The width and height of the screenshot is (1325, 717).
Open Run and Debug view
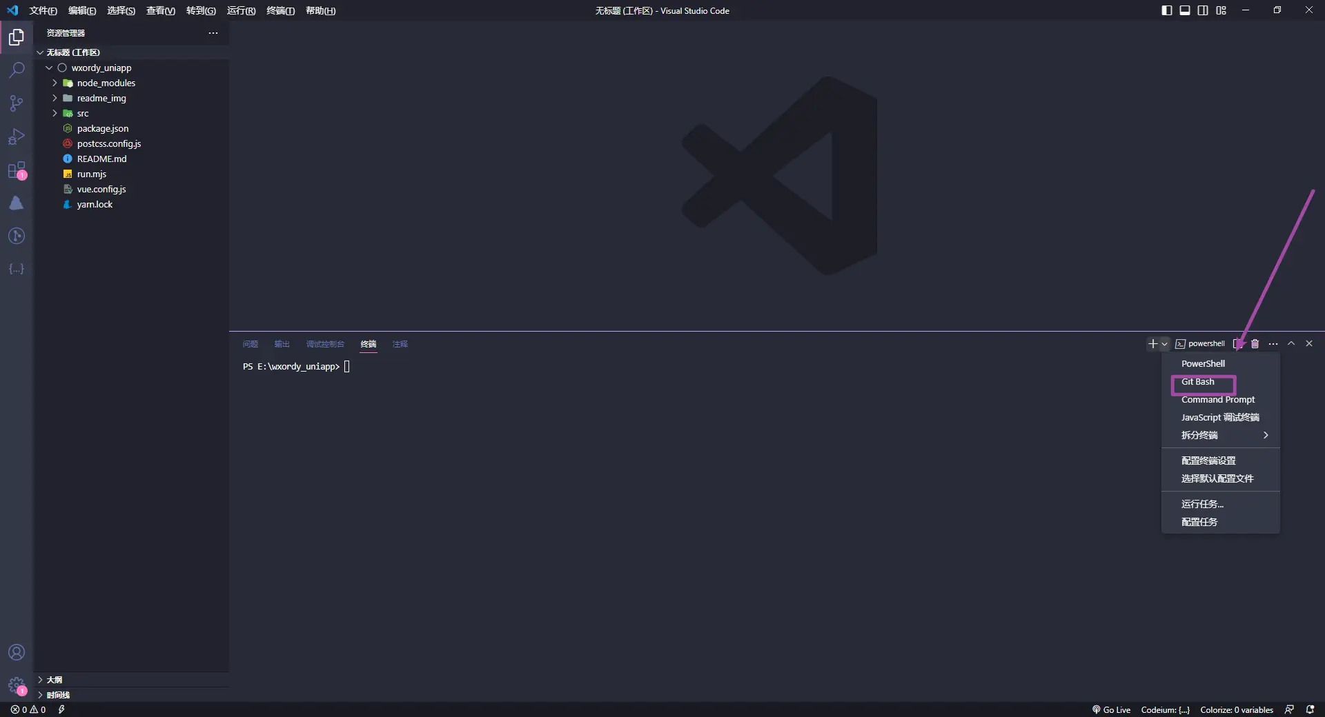(17, 137)
